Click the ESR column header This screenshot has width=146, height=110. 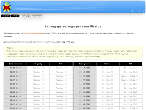(x=131, y=64)
